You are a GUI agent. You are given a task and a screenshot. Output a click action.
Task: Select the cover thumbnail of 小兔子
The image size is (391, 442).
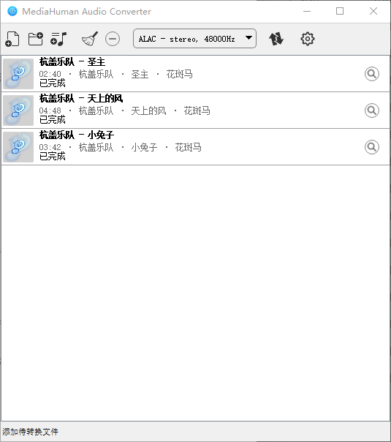click(18, 147)
